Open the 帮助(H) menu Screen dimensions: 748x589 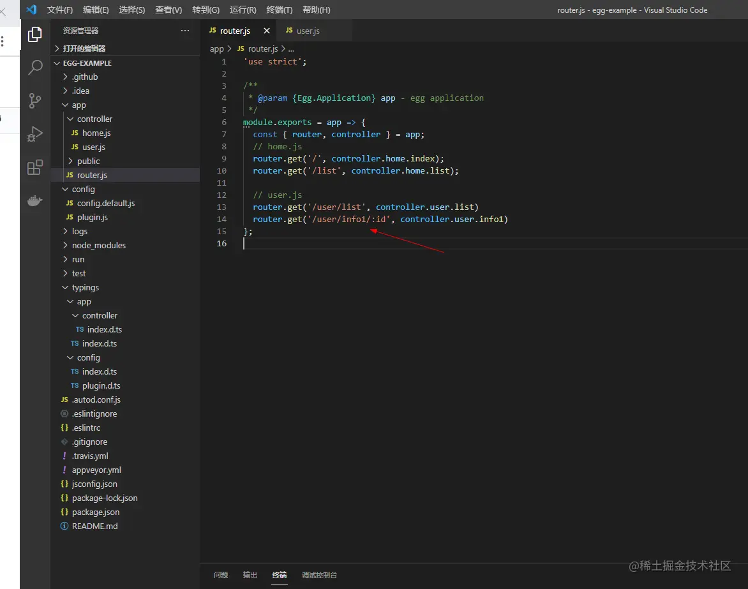(x=317, y=10)
